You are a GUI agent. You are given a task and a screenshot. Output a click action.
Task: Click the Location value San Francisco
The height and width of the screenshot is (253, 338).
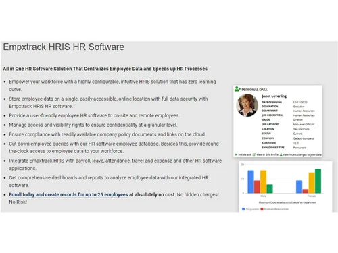[301, 129]
